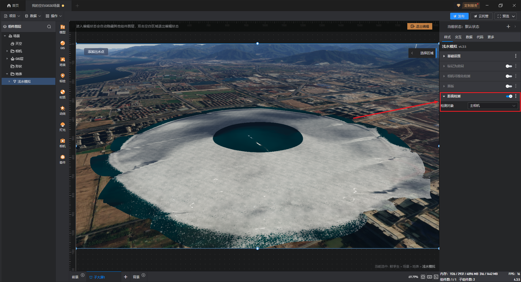Open the 相机 component category in toolbar
The height and width of the screenshot is (282, 521).
(x=62, y=143)
